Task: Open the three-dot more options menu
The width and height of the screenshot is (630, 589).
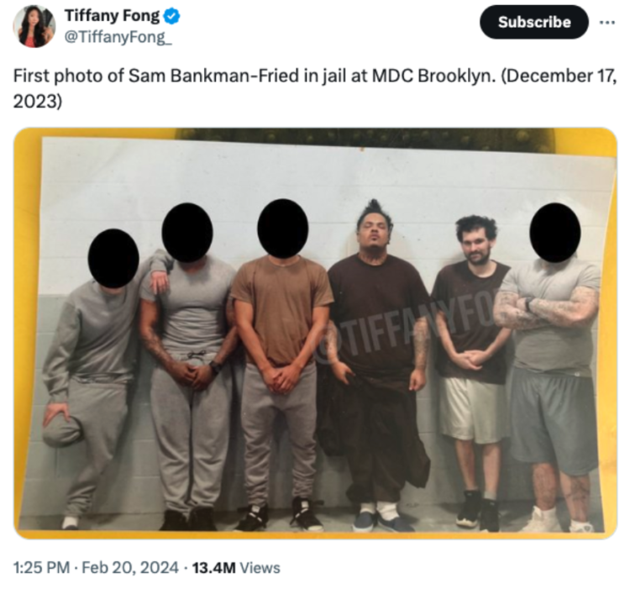Action: coord(606,23)
